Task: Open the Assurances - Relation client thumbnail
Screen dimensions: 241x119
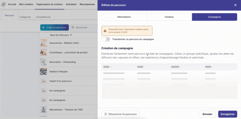Action: 43,43
